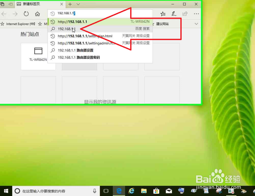Maximize the Edge browser window
The image size is (255, 196).
coord(184,4)
